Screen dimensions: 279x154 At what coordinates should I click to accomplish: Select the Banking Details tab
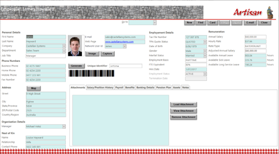click(x=145, y=87)
